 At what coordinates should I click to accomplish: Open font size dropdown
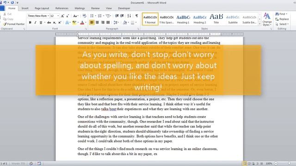coord(58,16)
